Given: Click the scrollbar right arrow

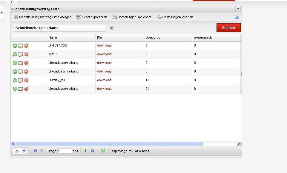Looking at the screenshot, I should click(239, 143).
